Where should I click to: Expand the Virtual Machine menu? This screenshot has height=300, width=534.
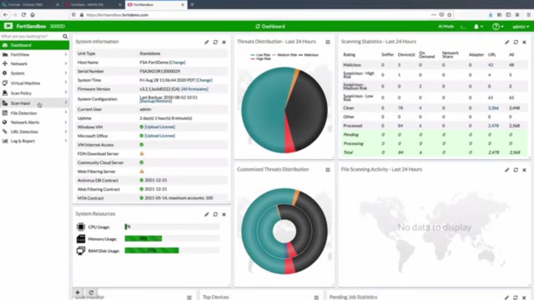click(34, 83)
